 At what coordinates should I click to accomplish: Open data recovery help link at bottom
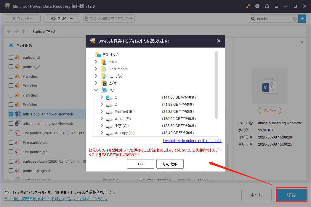56,199
